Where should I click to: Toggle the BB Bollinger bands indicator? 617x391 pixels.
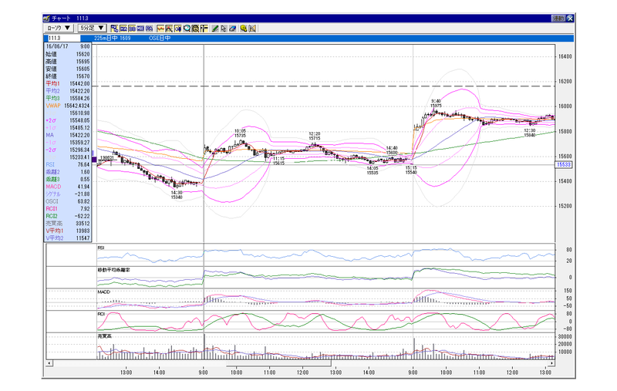point(132,29)
